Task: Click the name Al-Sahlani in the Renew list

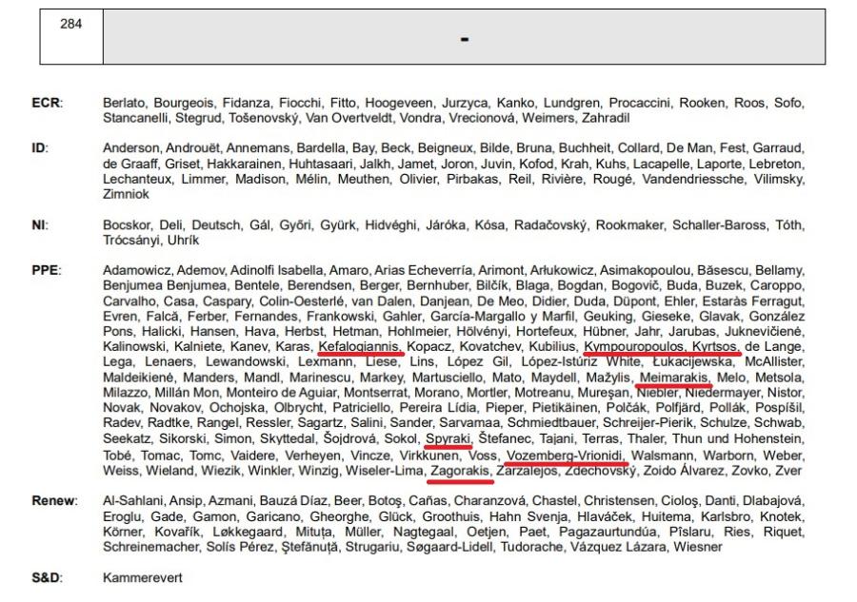Action: point(134,500)
